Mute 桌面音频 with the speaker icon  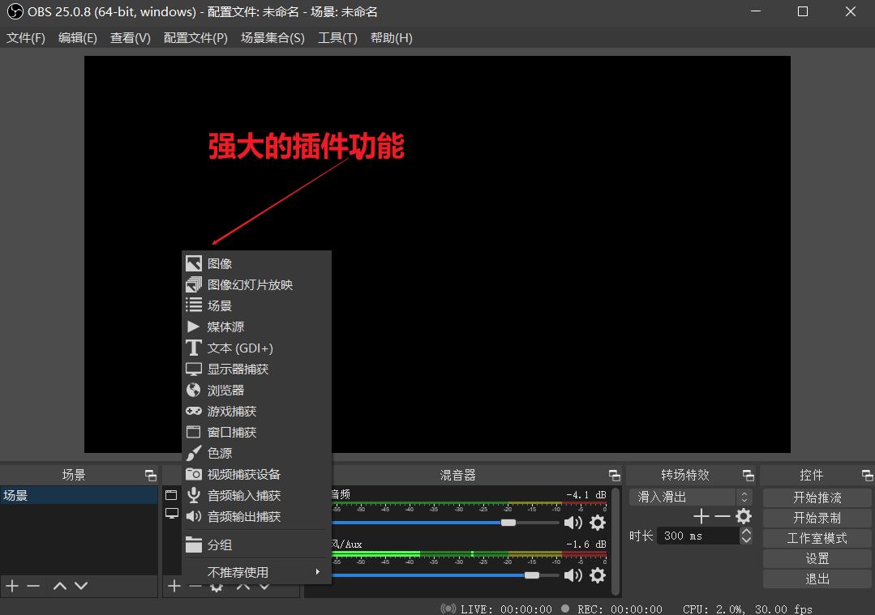573,523
